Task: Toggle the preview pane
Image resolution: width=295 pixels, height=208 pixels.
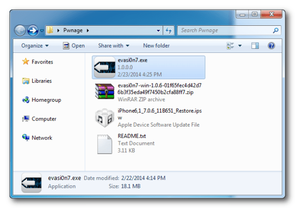Action: (x=255, y=46)
